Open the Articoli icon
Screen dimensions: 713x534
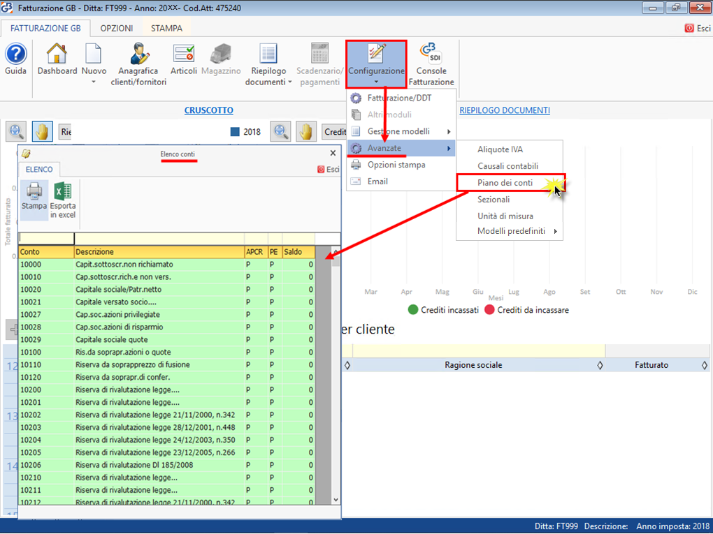point(184,54)
